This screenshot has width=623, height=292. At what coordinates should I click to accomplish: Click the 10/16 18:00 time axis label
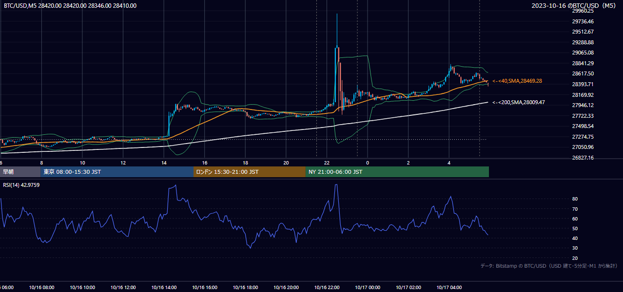coord(245,288)
